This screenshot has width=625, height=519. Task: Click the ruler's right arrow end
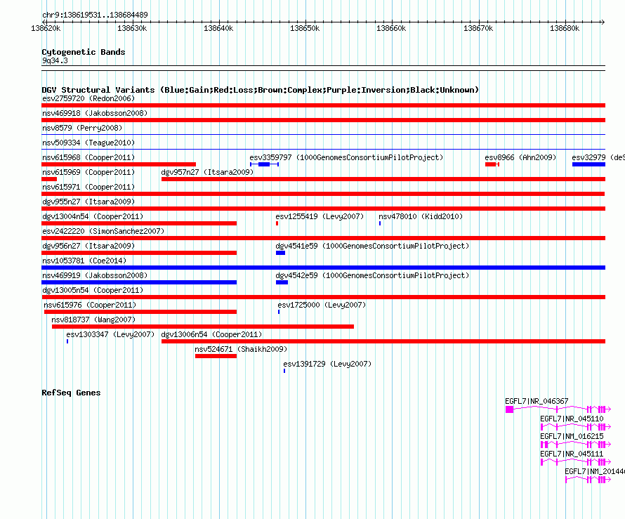(603, 22)
